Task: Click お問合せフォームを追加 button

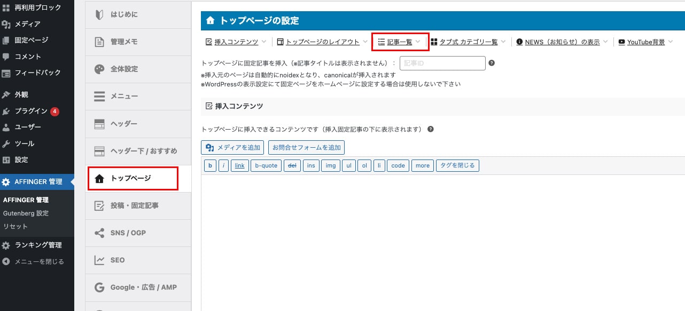Action: pyautogui.click(x=306, y=147)
